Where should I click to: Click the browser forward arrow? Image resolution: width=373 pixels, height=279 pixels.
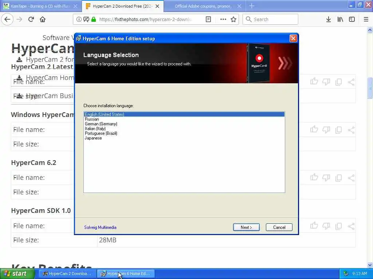coord(19,20)
